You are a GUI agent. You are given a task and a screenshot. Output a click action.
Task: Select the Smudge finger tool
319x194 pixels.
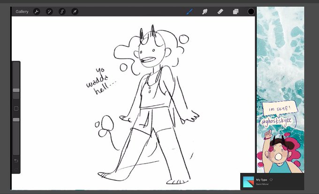tap(205, 12)
